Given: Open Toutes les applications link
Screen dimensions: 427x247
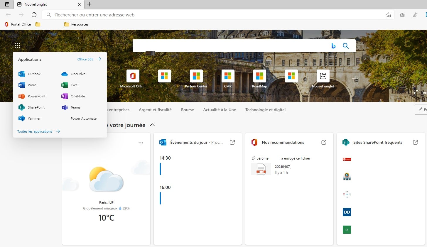Looking at the screenshot, I should point(39,131).
